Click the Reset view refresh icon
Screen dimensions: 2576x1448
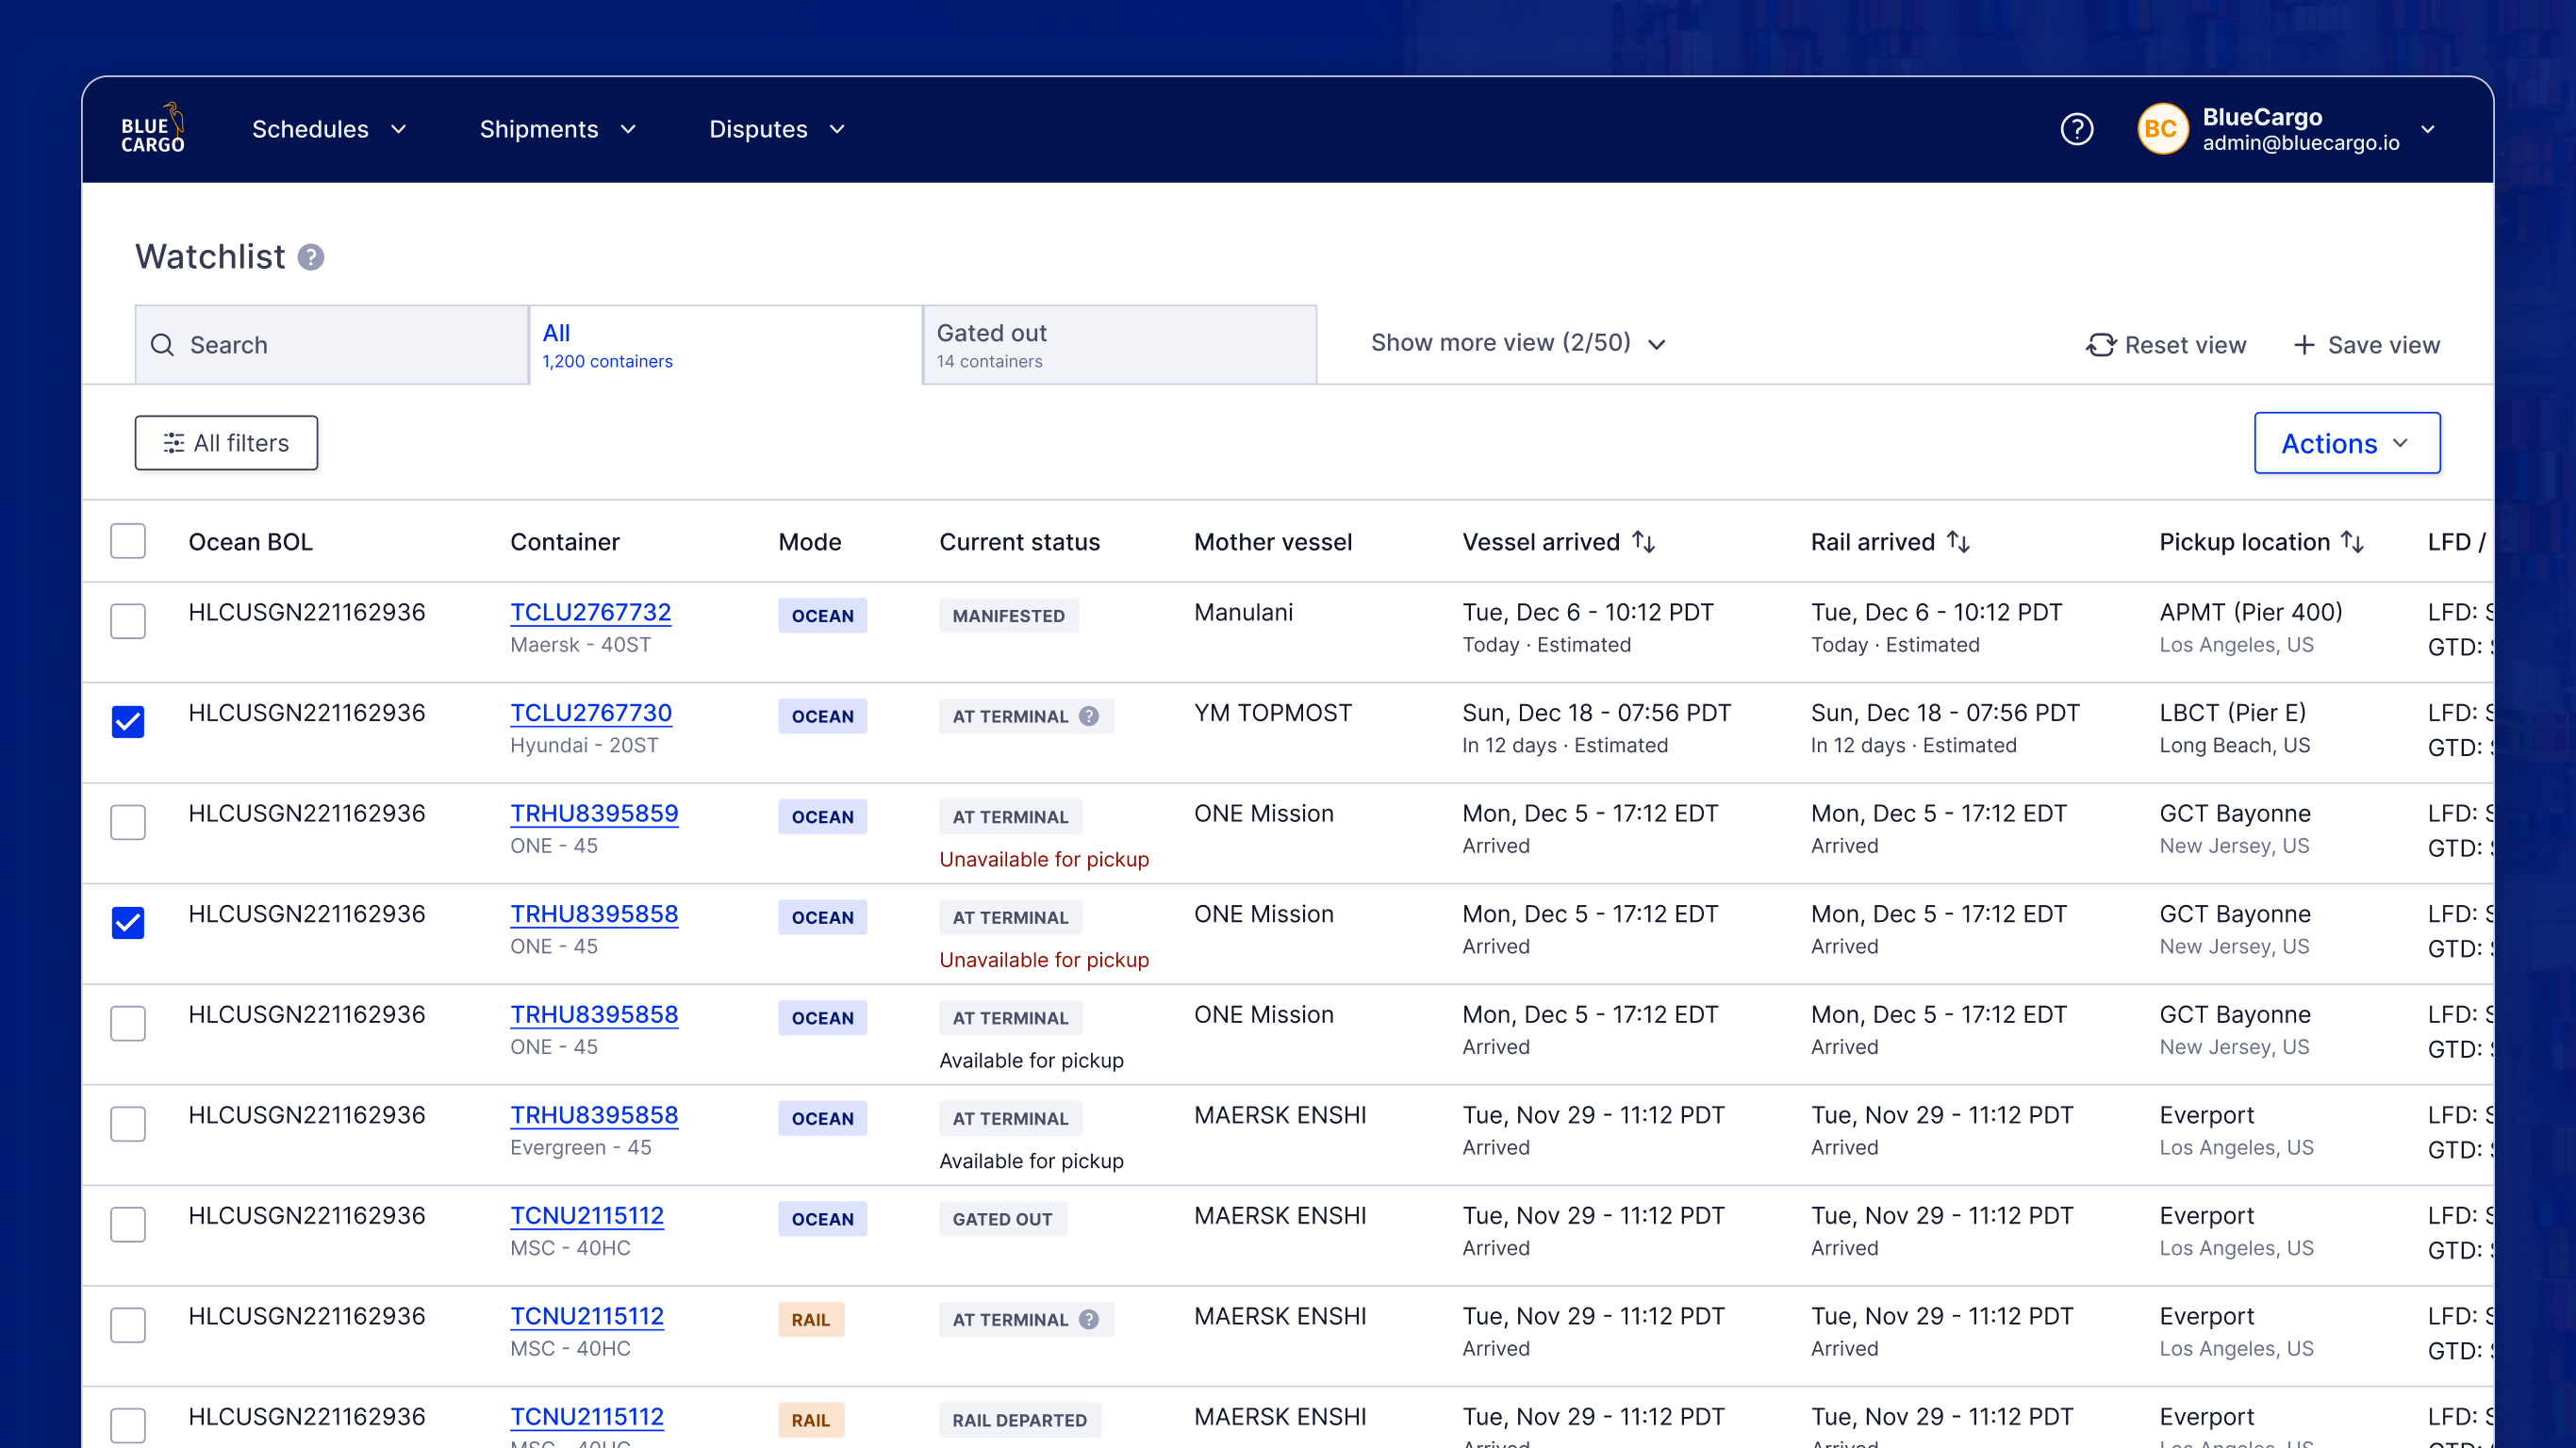tap(2101, 345)
